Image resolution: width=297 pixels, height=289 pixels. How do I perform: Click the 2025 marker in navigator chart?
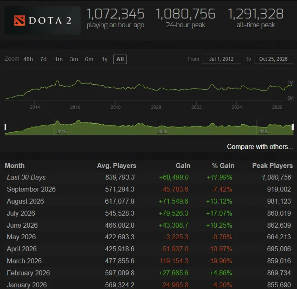(263, 132)
